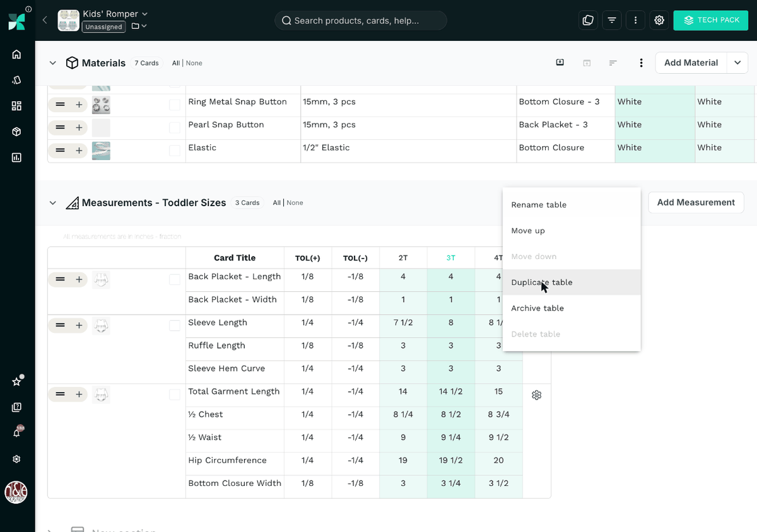This screenshot has height=532, width=757.
Task: Go back using the left chevron arrow
Action: (x=45, y=20)
